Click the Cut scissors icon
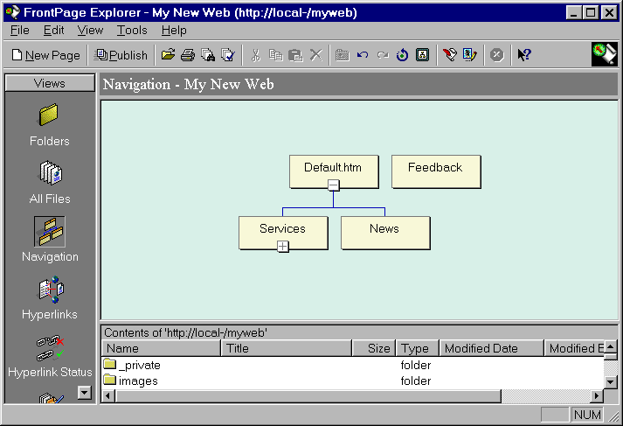Image resolution: width=623 pixels, height=426 pixels. [255, 55]
